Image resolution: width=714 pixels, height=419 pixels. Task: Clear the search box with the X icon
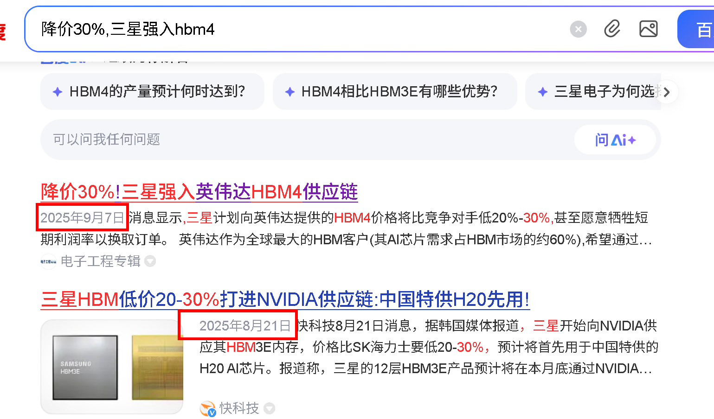(578, 30)
